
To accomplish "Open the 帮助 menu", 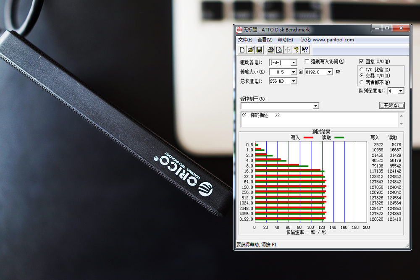I will click(285, 39).
